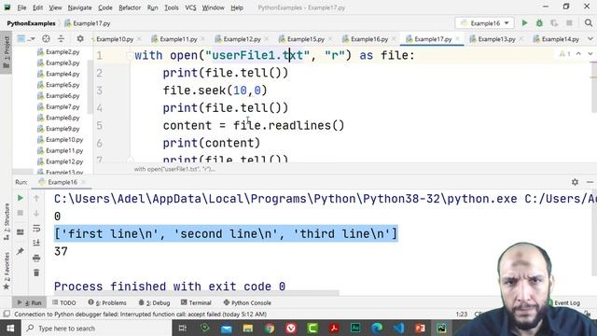Click the warnings indicator in editor corner
597x336 pixels.
coord(565,54)
